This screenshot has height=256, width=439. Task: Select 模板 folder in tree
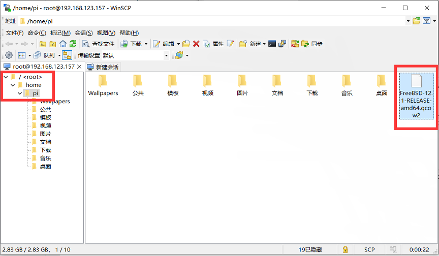tap(45, 117)
